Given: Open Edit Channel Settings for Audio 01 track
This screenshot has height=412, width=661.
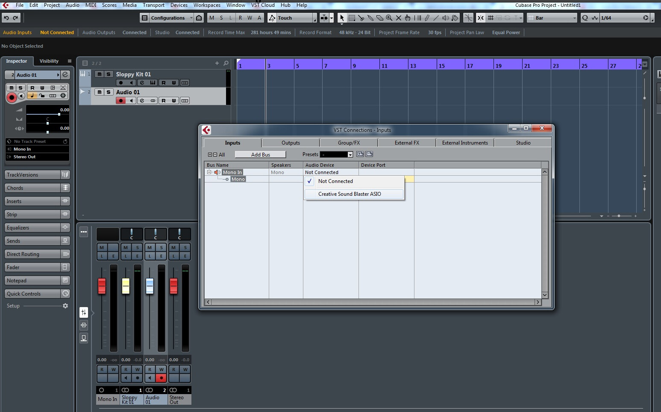Looking at the screenshot, I should click(x=142, y=101).
